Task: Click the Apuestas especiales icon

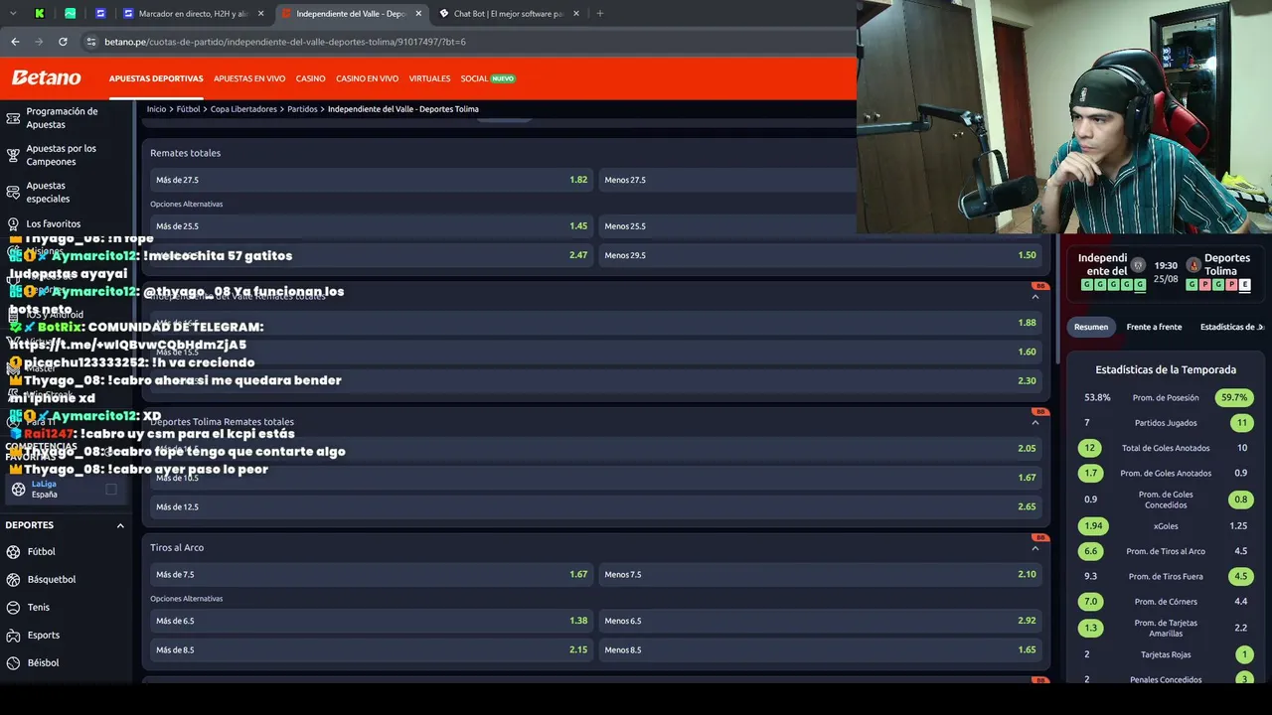Action: [13, 192]
